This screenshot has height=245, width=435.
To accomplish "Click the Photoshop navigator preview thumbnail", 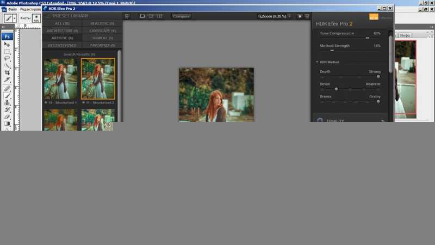I will [x=405, y=79].
